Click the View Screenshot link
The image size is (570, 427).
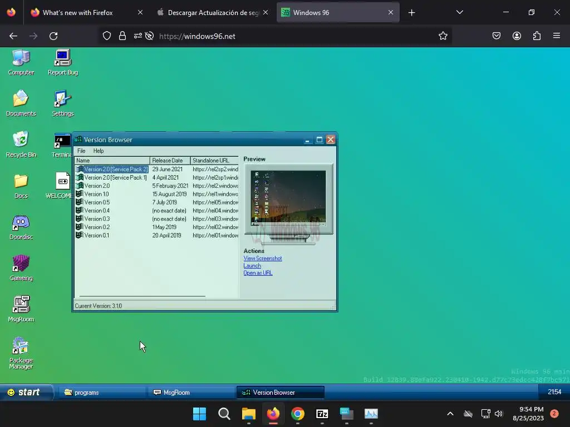(x=263, y=258)
